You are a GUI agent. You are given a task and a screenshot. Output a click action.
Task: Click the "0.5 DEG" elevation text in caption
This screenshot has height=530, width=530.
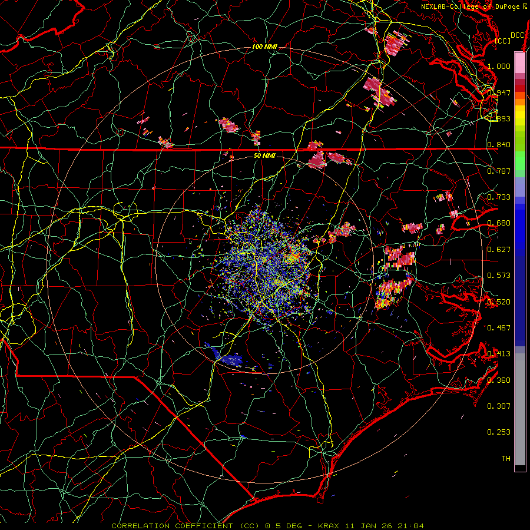tap(284, 526)
